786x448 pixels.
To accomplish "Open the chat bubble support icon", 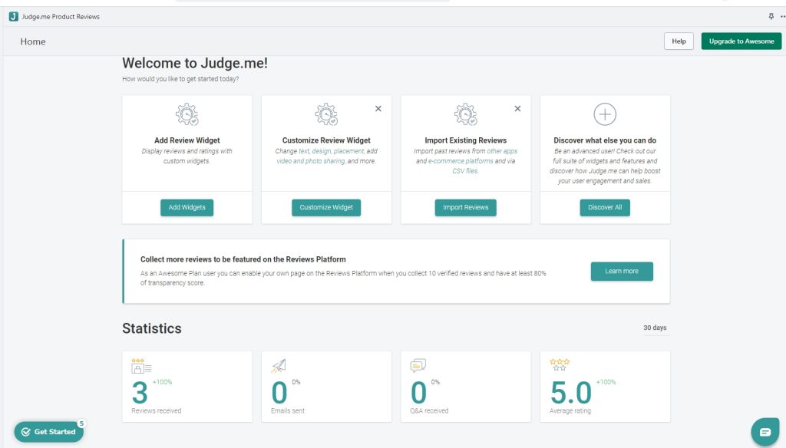I will point(765,432).
